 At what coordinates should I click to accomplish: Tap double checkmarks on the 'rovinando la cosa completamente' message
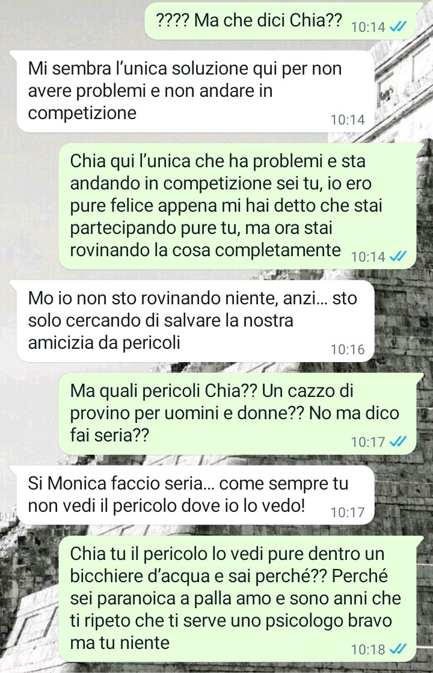pyautogui.click(x=398, y=257)
